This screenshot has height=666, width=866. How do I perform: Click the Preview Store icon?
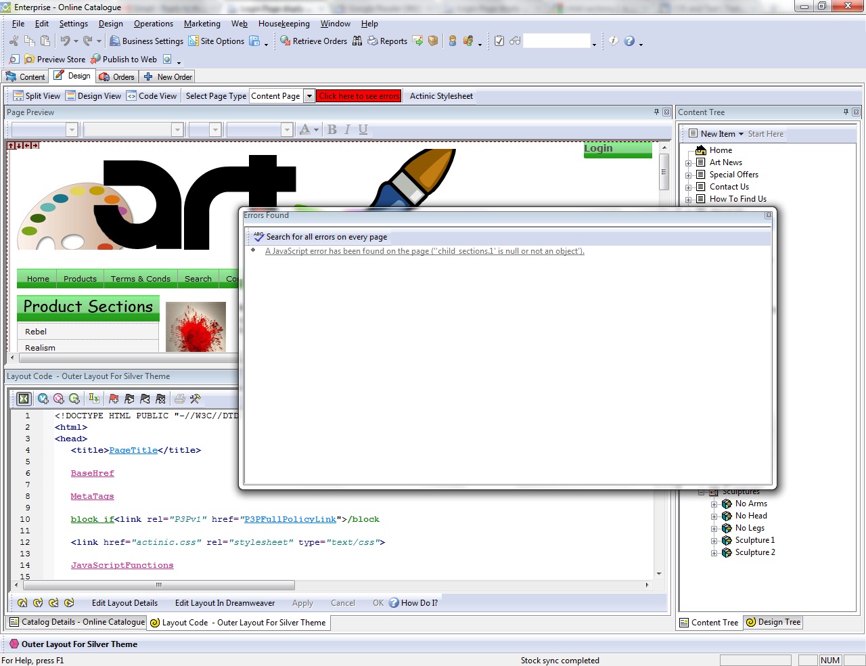(30, 60)
